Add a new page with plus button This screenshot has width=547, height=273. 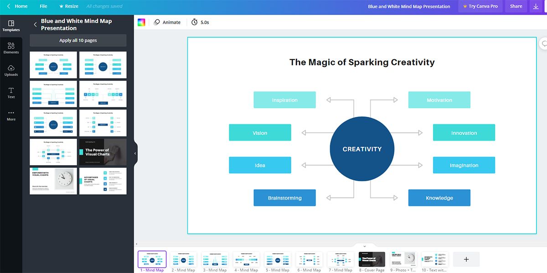466,259
